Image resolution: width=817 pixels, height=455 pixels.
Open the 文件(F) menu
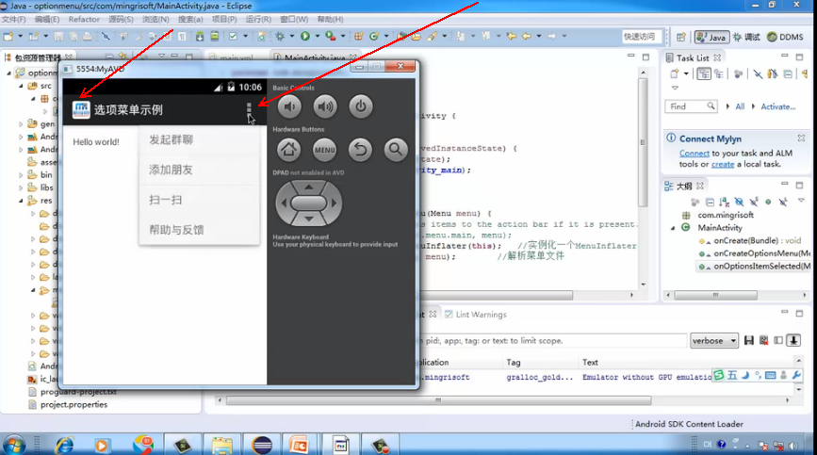13,19
